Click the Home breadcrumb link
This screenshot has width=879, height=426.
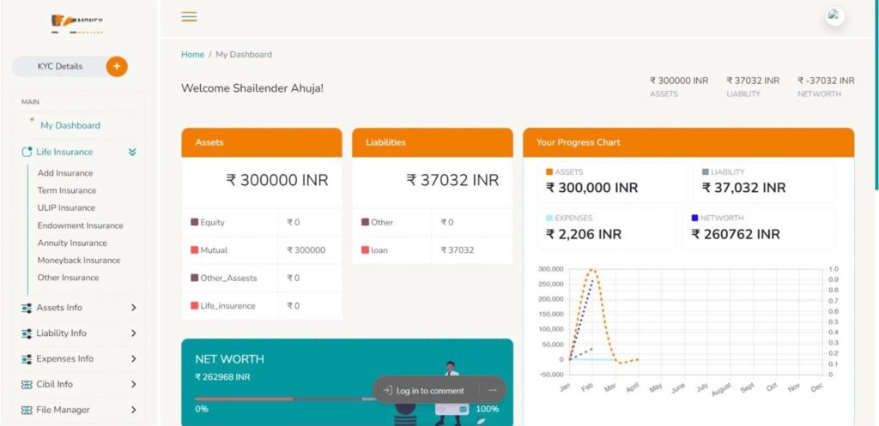(192, 55)
